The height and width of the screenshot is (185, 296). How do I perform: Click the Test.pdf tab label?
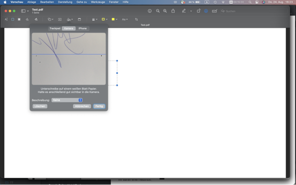point(145,25)
